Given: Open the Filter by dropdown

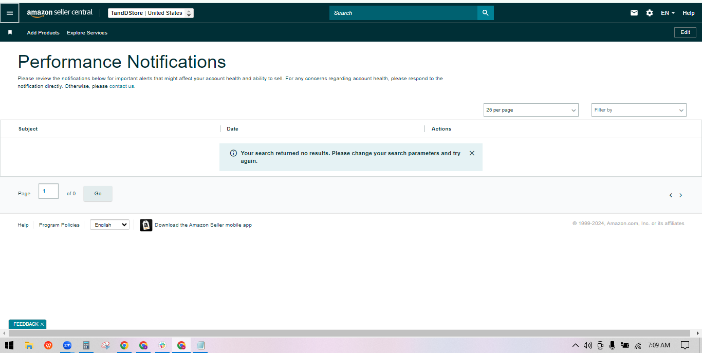Looking at the screenshot, I should click(x=639, y=110).
